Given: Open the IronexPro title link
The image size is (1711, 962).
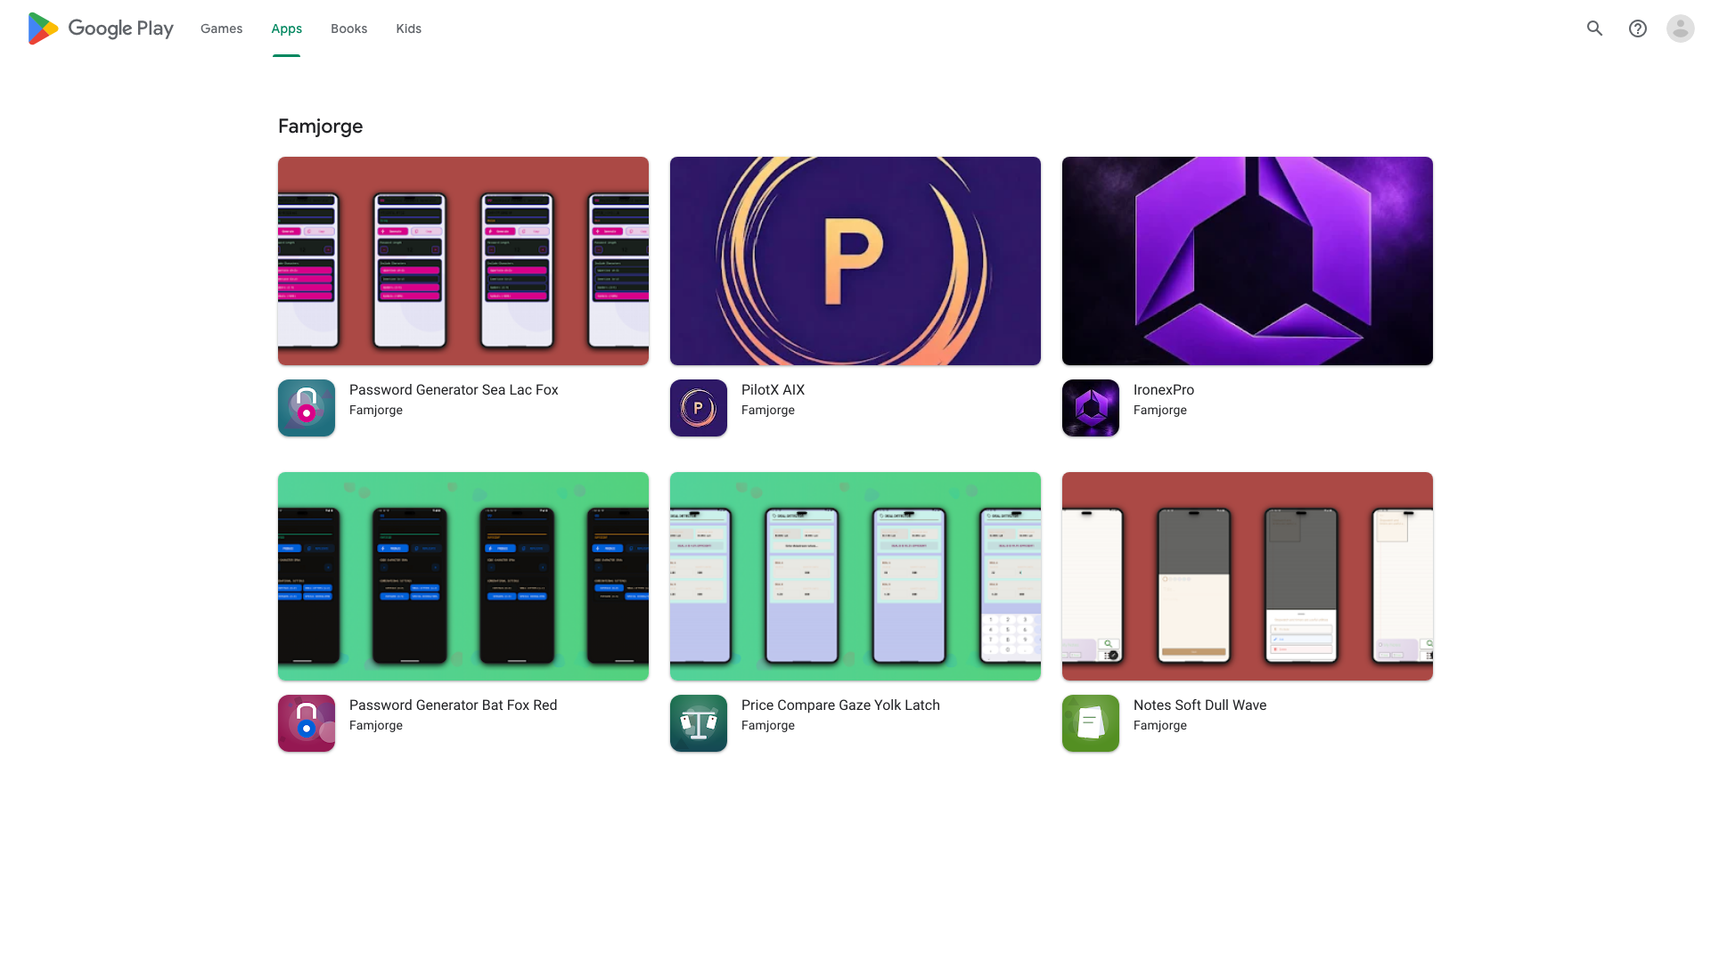Looking at the screenshot, I should (x=1164, y=390).
